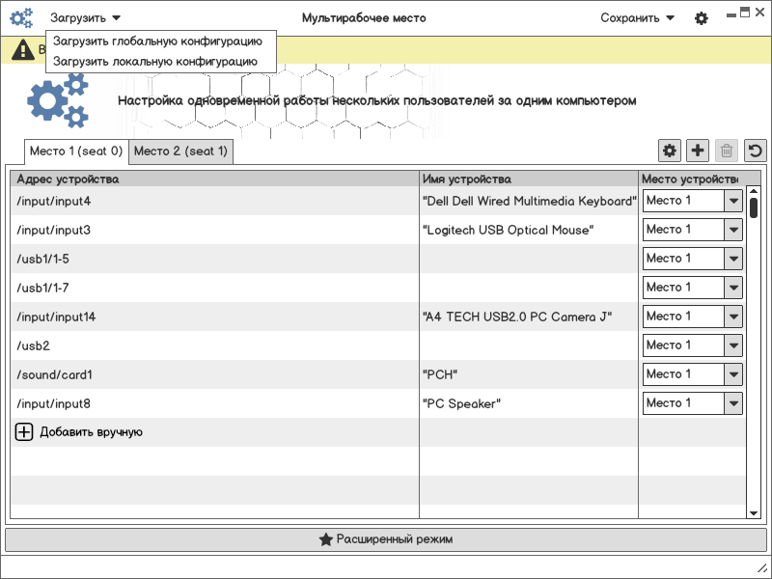
Task: Click the large blue gears logo
Action: [58, 100]
